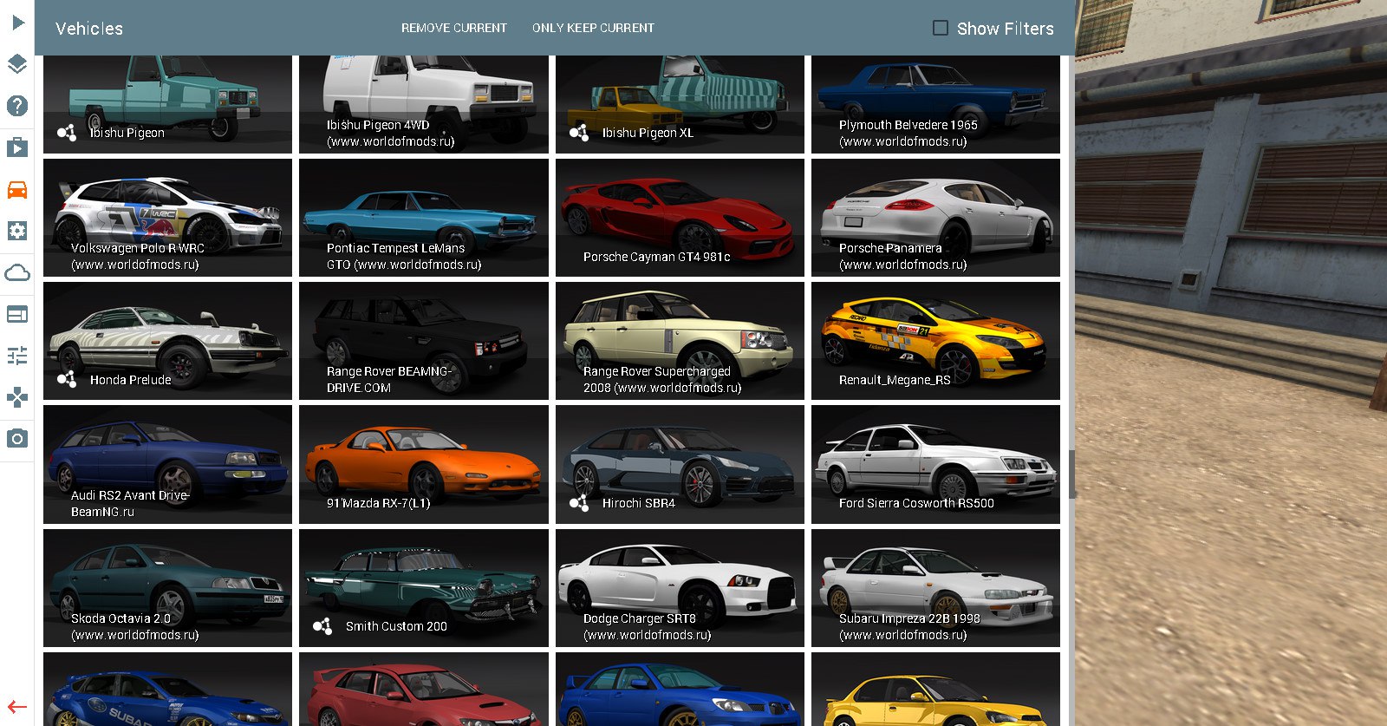This screenshot has width=1387, height=726.
Task: Click ONLY KEEP CURRENT button
Action: (594, 28)
